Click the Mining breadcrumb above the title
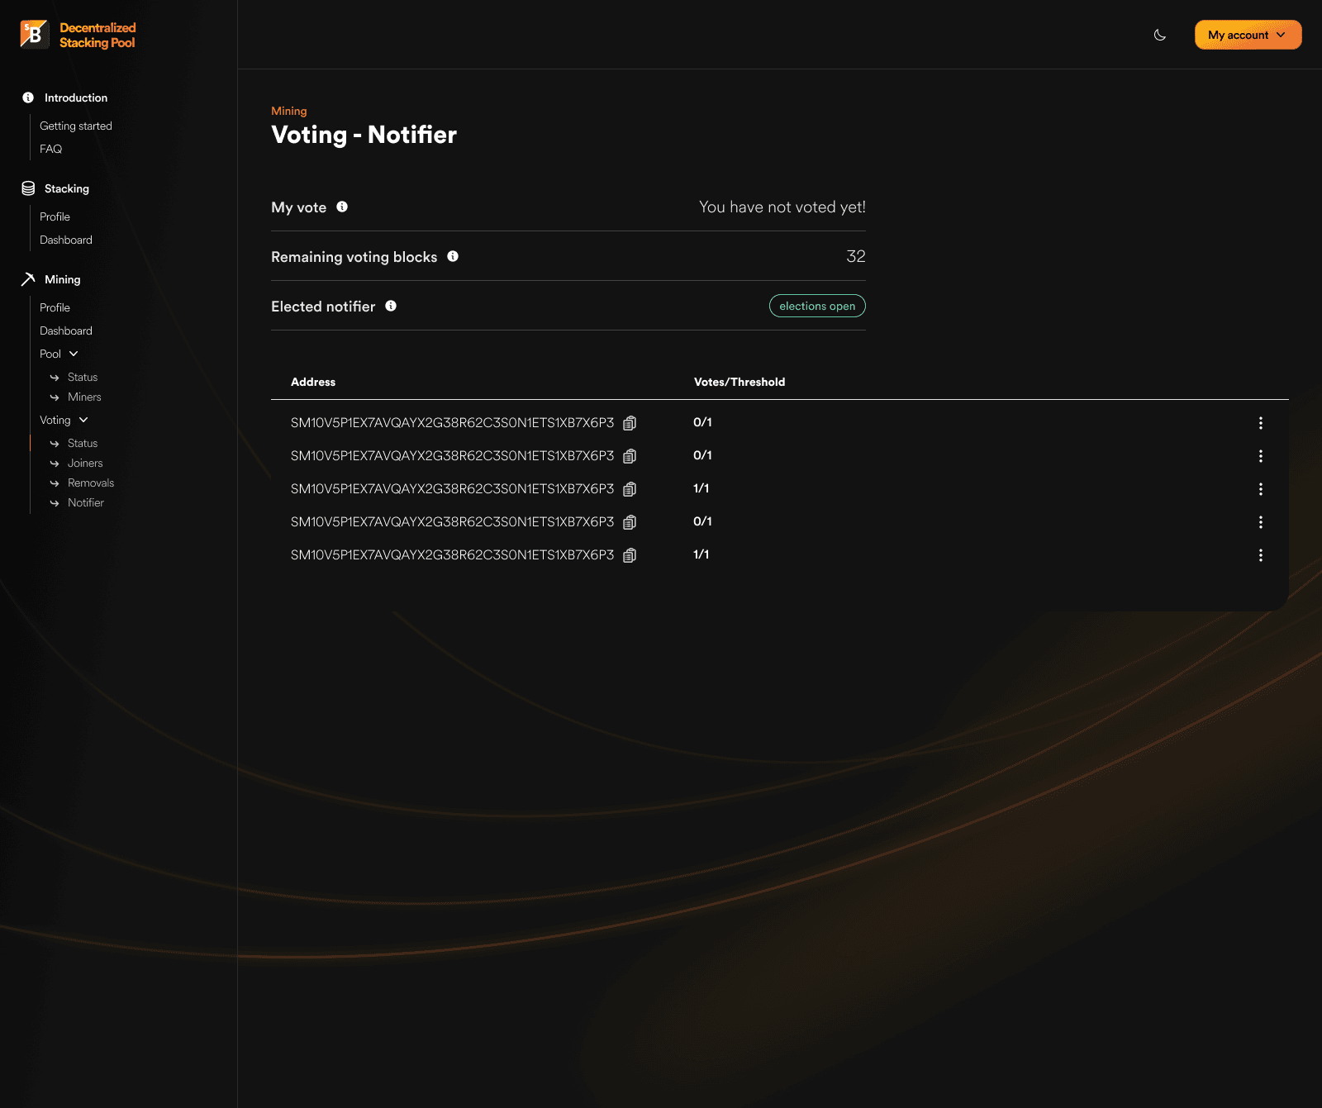 (288, 111)
